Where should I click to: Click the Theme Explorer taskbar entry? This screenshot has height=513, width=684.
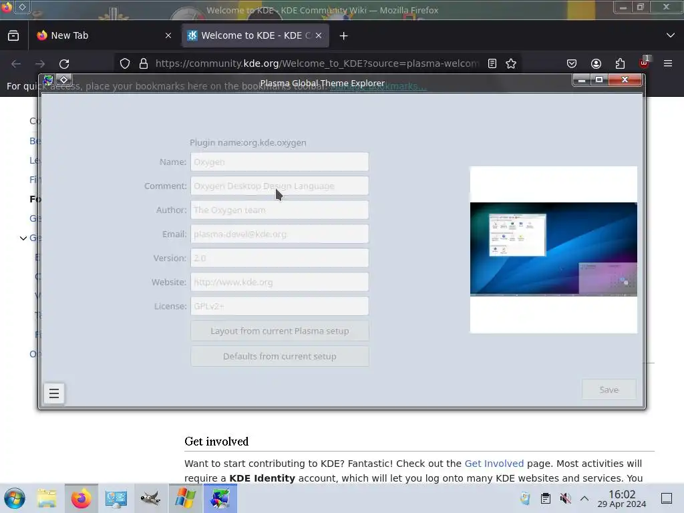tap(220, 498)
